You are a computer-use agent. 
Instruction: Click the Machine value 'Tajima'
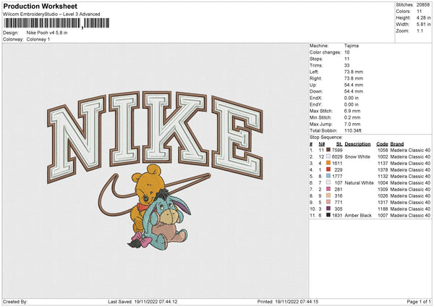352,46
